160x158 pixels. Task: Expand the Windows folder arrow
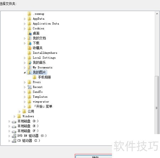[15, 116]
